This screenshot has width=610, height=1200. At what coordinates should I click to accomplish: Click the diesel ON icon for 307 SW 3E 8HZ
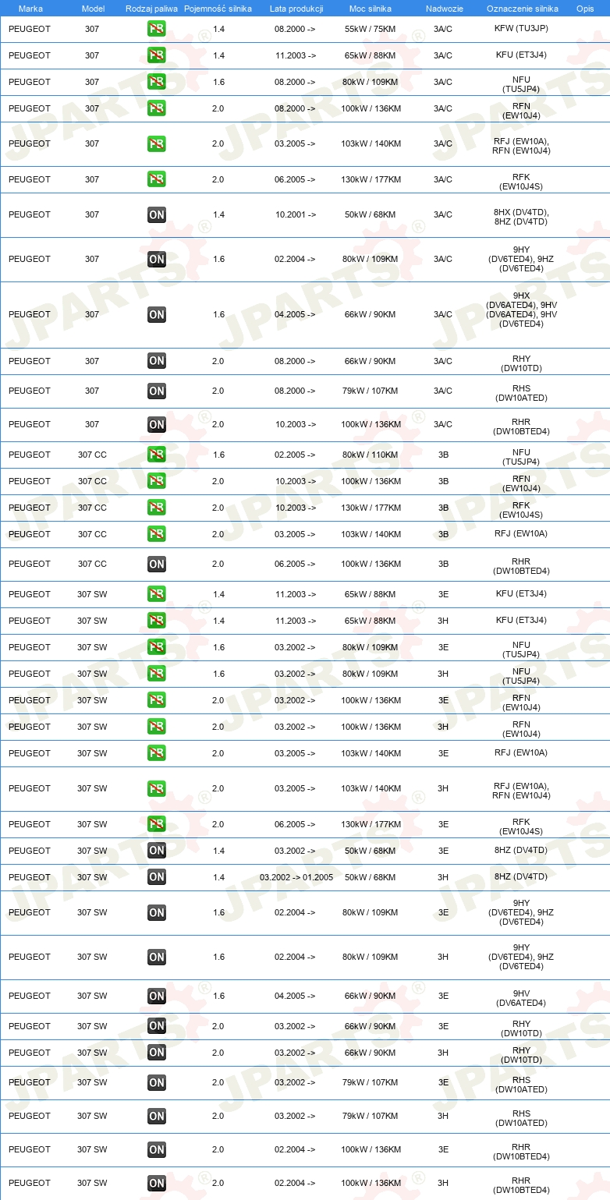click(157, 851)
